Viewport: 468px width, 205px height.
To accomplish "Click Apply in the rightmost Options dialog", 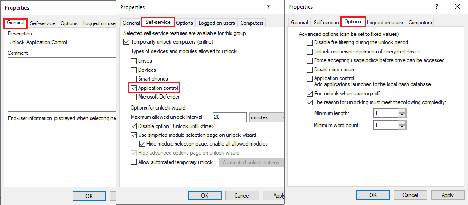I will click(x=447, y=195).
